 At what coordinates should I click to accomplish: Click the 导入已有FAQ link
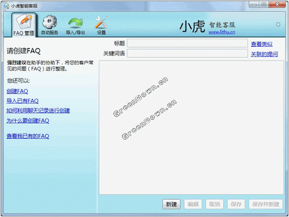click(x=23, y=101)
